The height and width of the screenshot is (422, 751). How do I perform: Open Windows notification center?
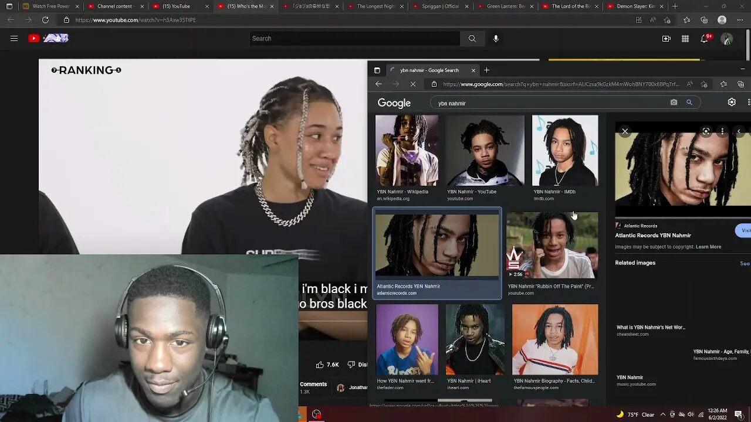pyautogui.click(x=738, y=414)
